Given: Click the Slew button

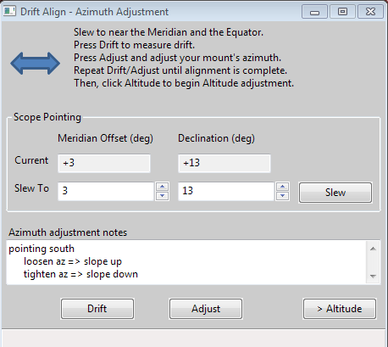Looking at the screenshot, I should coord(335,193).
